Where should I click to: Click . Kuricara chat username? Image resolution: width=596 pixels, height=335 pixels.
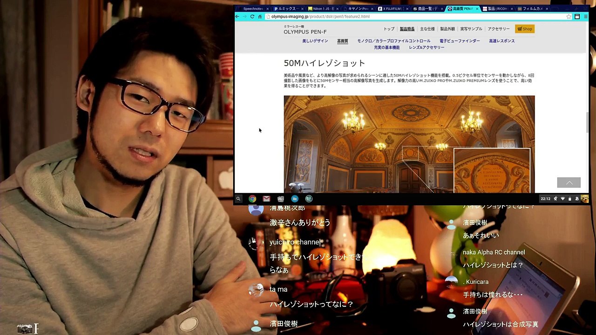click(476, 282)
